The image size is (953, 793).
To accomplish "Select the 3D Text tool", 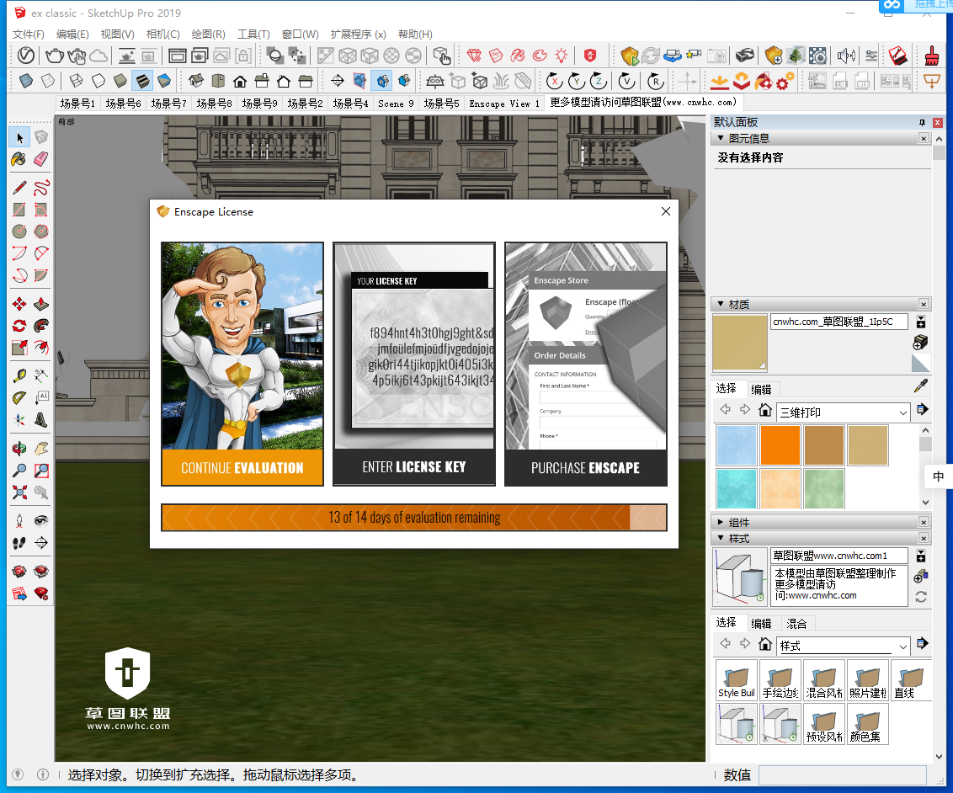I will (x=40, y=419).
